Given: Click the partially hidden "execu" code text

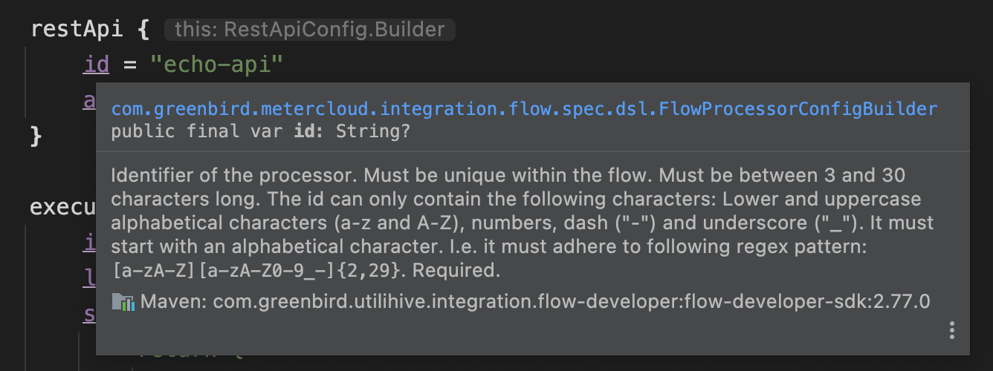Looking at the screenshot, I should click(62, 206).
